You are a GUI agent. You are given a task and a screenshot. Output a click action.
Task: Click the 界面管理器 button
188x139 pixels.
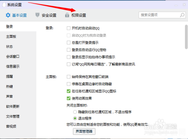coord(84,131)
